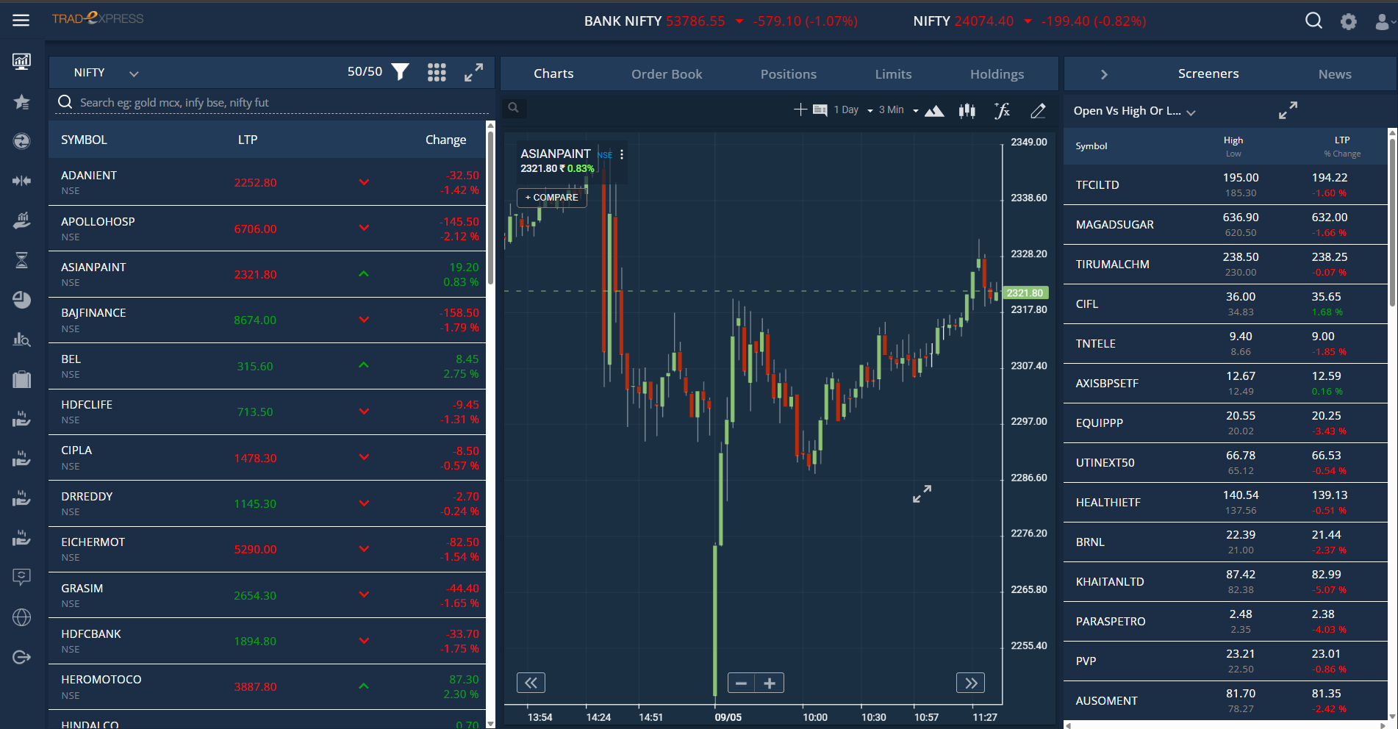Image resolution: width=1398 pixels, height=729 pixels.
Task: Switch to the Order Book tab
Action: click(x=667, y=74)
